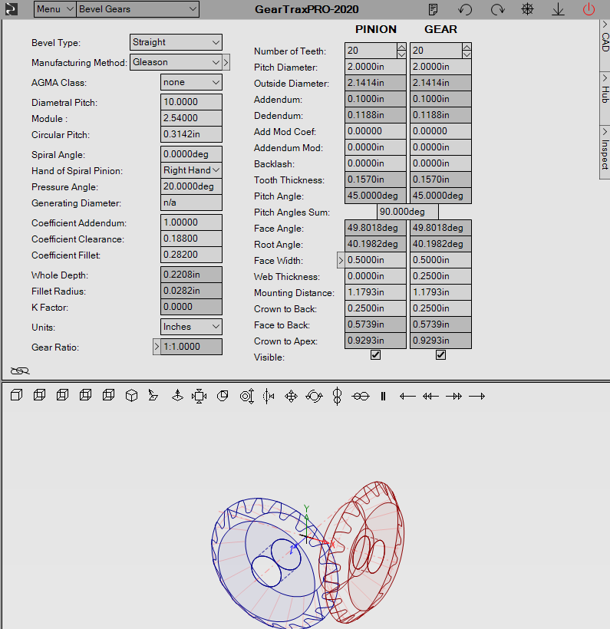Click the Gear Face Width field
The height and width of the screenshot is (629, 610).
440,260
